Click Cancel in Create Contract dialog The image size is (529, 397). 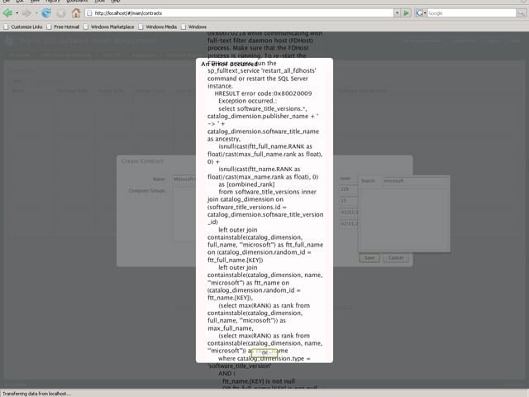(x=396, y=258)
